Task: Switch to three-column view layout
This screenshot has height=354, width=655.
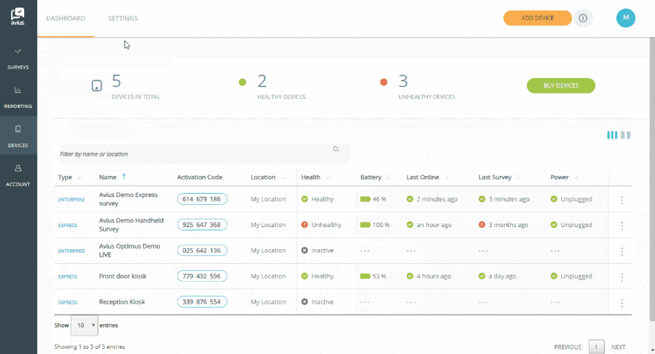Action: 612,135
